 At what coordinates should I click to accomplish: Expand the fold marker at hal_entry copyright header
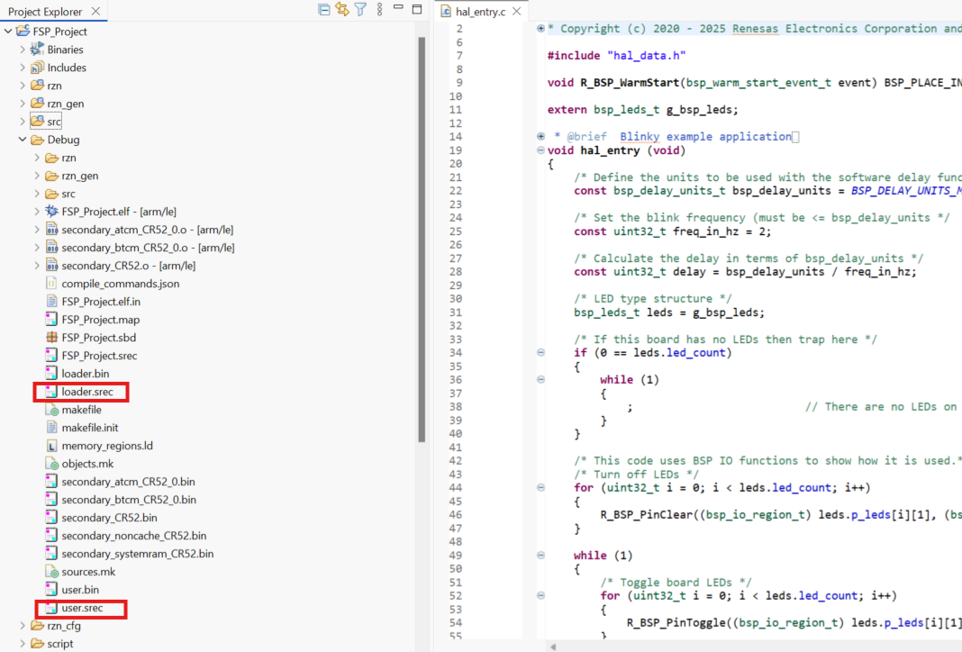540,28
